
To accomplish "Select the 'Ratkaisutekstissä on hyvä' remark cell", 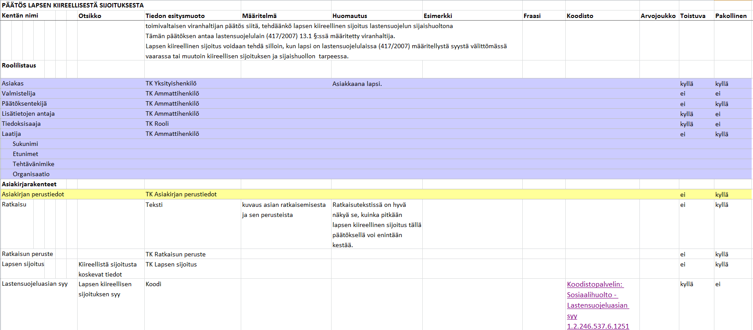I will 377,225.
